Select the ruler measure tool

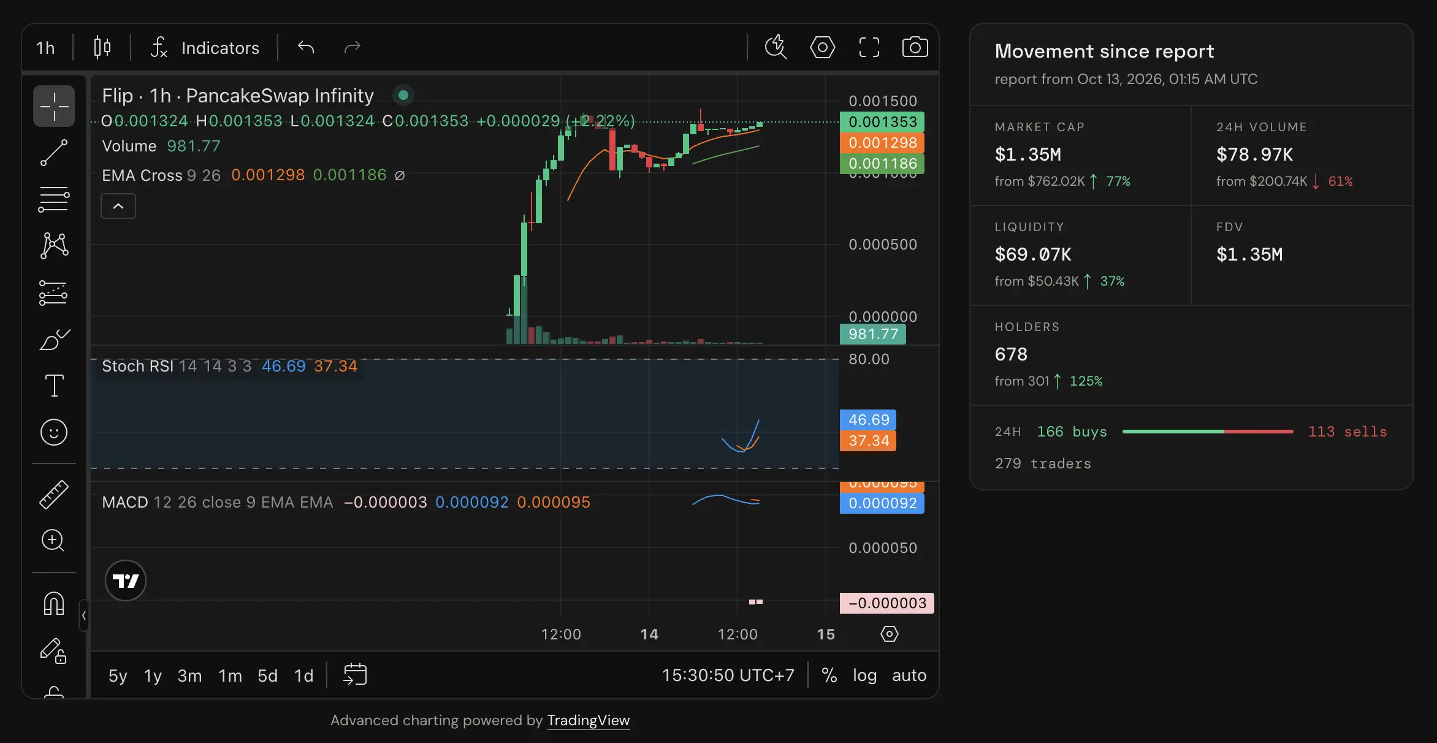coord(54,495)
